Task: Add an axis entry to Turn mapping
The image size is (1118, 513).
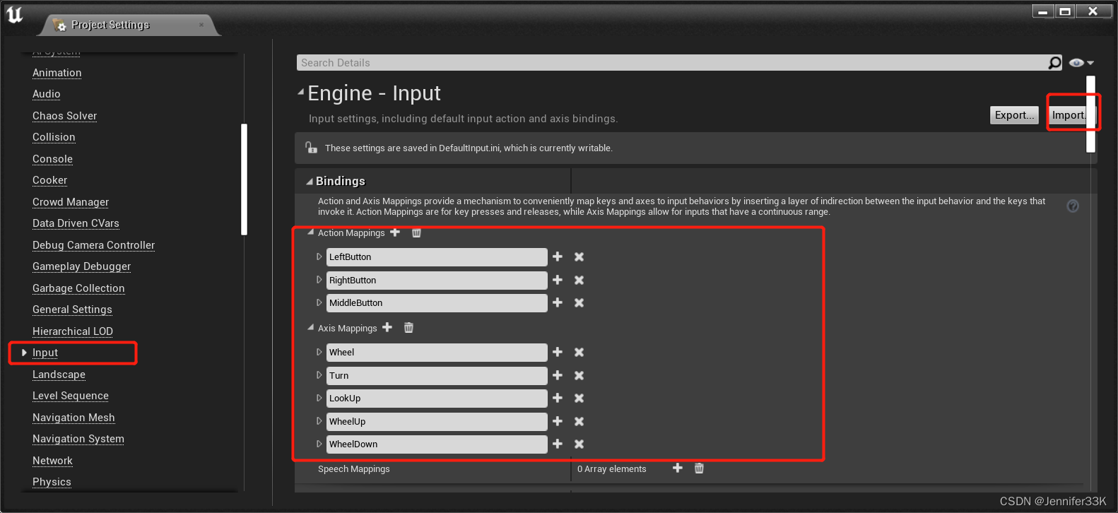Action: (x=558, y=375)
